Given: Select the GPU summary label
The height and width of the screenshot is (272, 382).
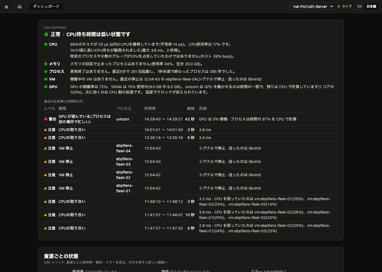Looking at the screenshot, I should (x=53, y=87).
